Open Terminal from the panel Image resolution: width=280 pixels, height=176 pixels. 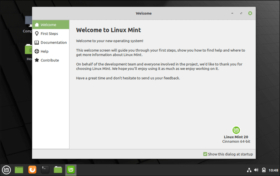click(x=45, y=169)
